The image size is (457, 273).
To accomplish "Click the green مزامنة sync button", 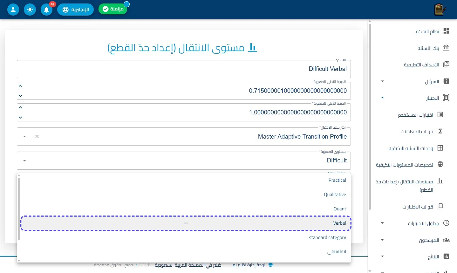I will pyautogui.click(x=113, y=9).
